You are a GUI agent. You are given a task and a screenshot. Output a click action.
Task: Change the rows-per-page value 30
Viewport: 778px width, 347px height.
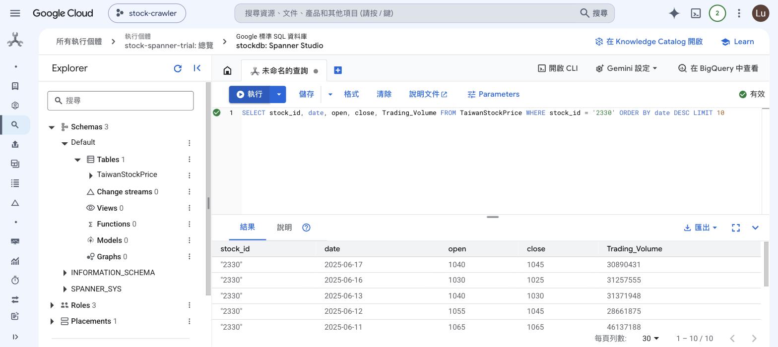(650, 339)
